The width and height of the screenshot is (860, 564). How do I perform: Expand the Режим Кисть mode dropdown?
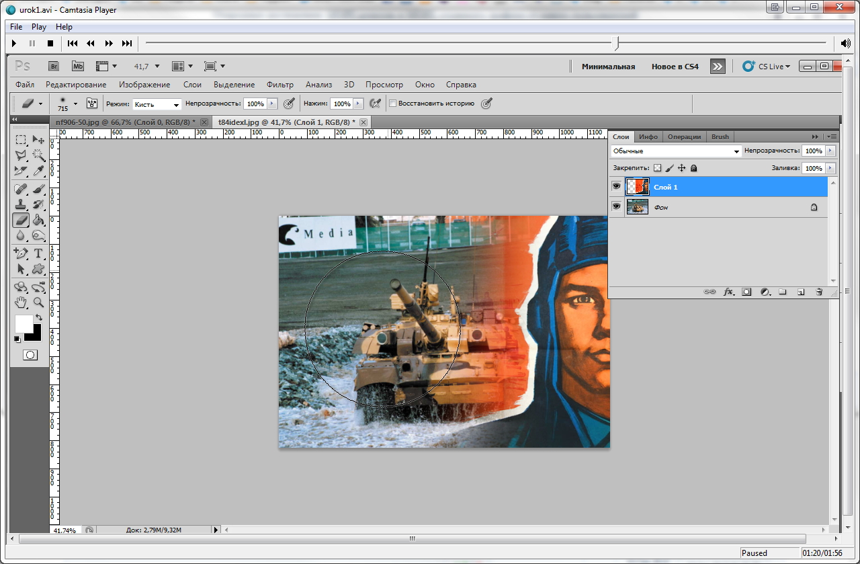[157, 104]
